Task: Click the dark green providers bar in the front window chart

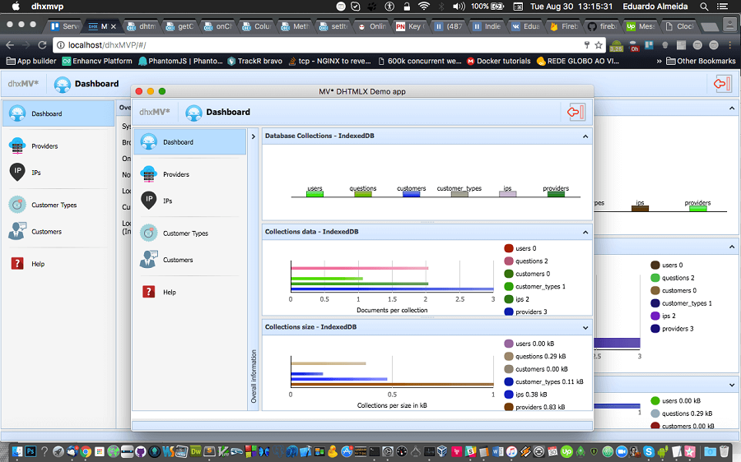Action: click(x=556, y=194)
